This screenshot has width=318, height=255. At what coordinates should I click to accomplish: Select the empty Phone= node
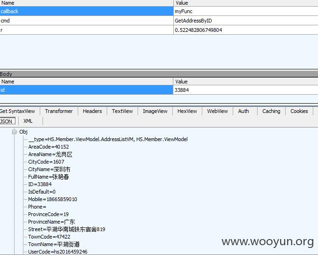(x=37, y=207)
